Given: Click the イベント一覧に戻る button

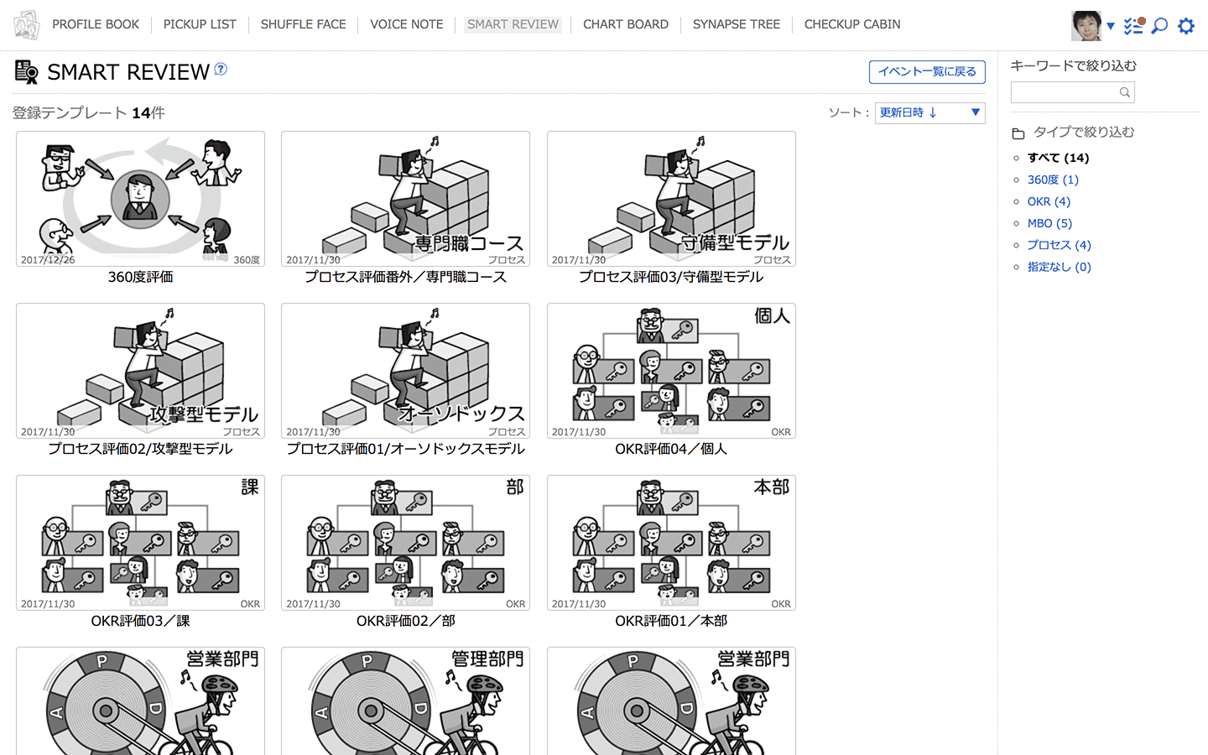Looking at the screenshot, I should tap(927, 72).
